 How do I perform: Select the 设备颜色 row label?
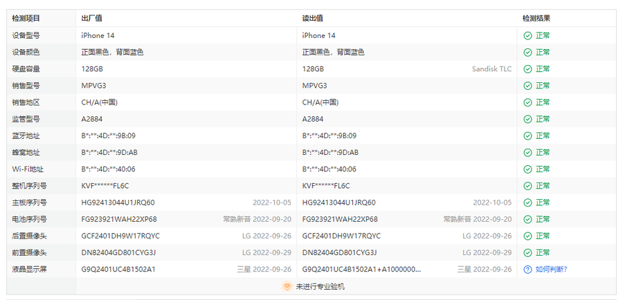coord(26,53)
